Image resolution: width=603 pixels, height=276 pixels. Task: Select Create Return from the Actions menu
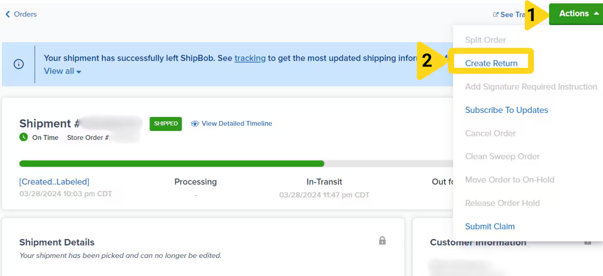pos(492,63)
